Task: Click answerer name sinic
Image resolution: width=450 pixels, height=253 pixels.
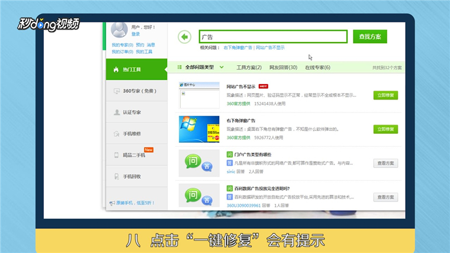Action: 231,171
